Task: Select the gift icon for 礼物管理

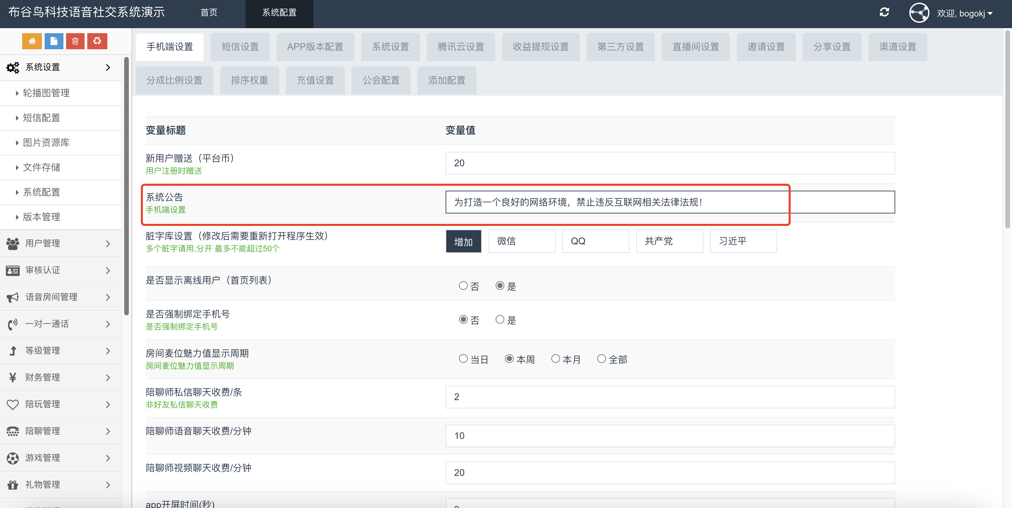Action: [x=12, y=485]
